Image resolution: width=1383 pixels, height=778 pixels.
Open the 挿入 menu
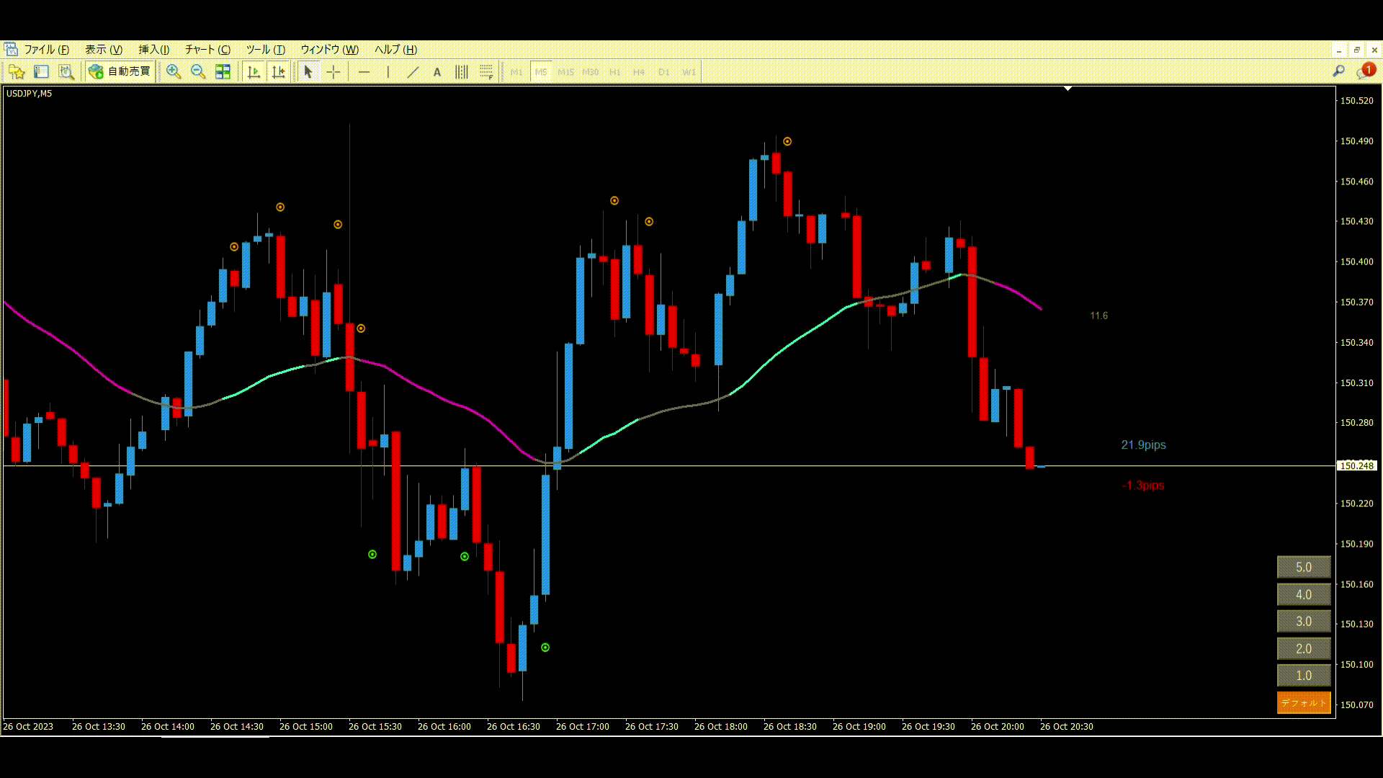(153, 49)
